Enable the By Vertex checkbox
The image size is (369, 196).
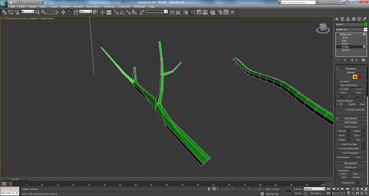point(339,81)
